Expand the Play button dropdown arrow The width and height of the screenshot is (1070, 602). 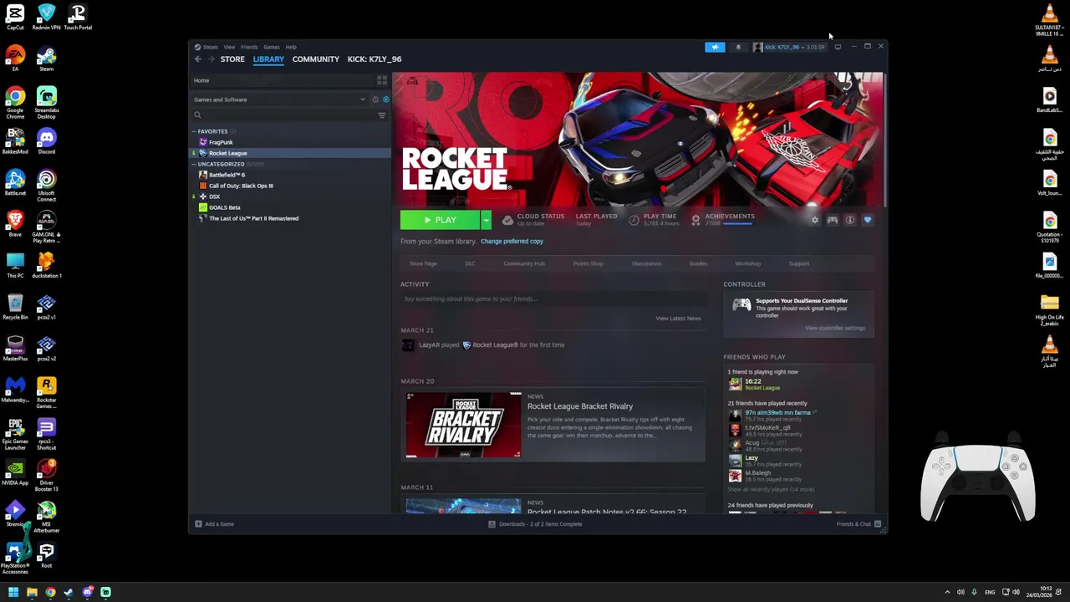(x=486, y=220)
